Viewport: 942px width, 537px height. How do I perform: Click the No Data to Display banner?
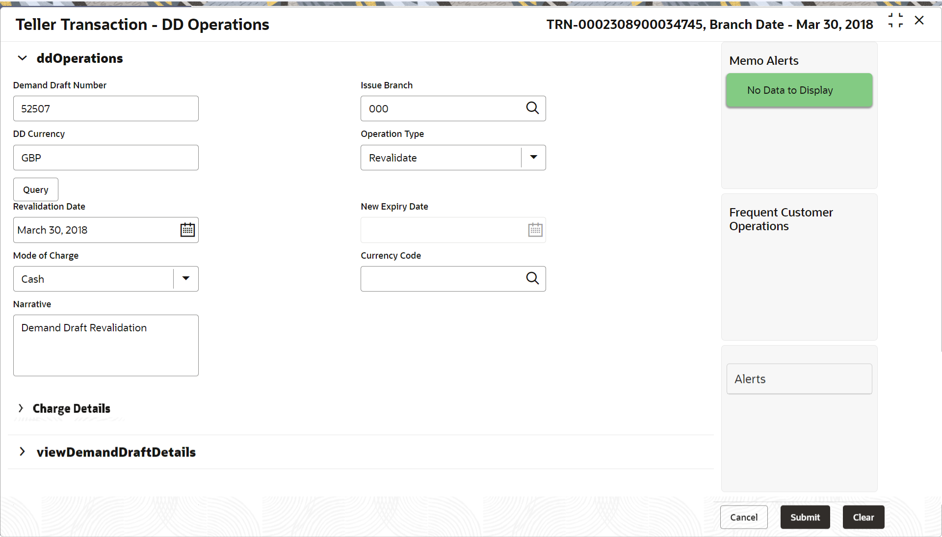(x=799, y=90)
